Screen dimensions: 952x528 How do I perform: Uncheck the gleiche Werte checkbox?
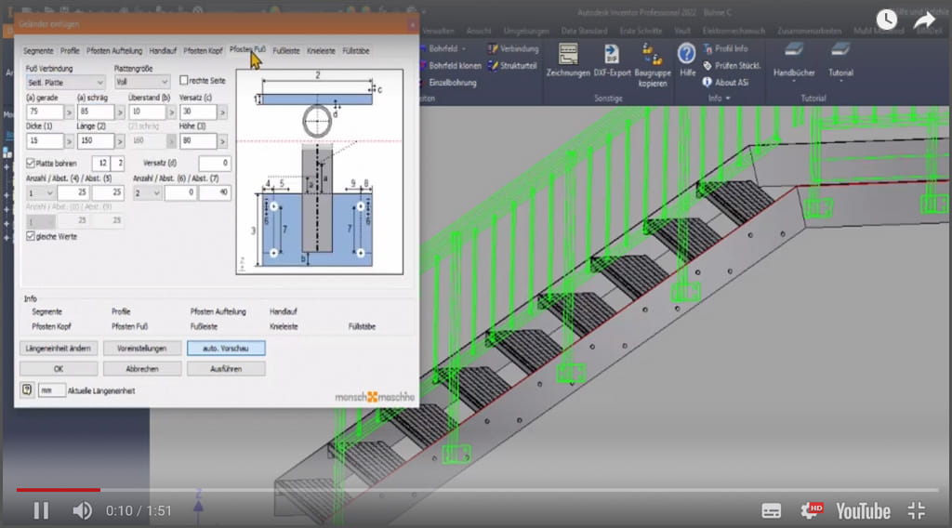pyautogui.click(x=31, y=237)
